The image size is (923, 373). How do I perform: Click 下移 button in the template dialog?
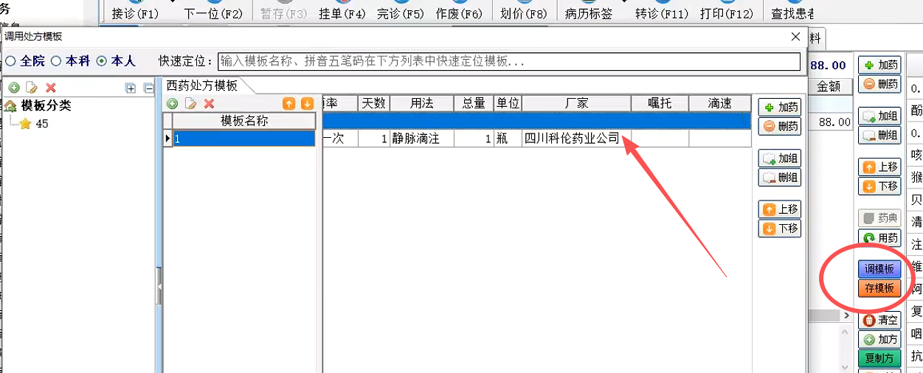click(x=780, y=229)
